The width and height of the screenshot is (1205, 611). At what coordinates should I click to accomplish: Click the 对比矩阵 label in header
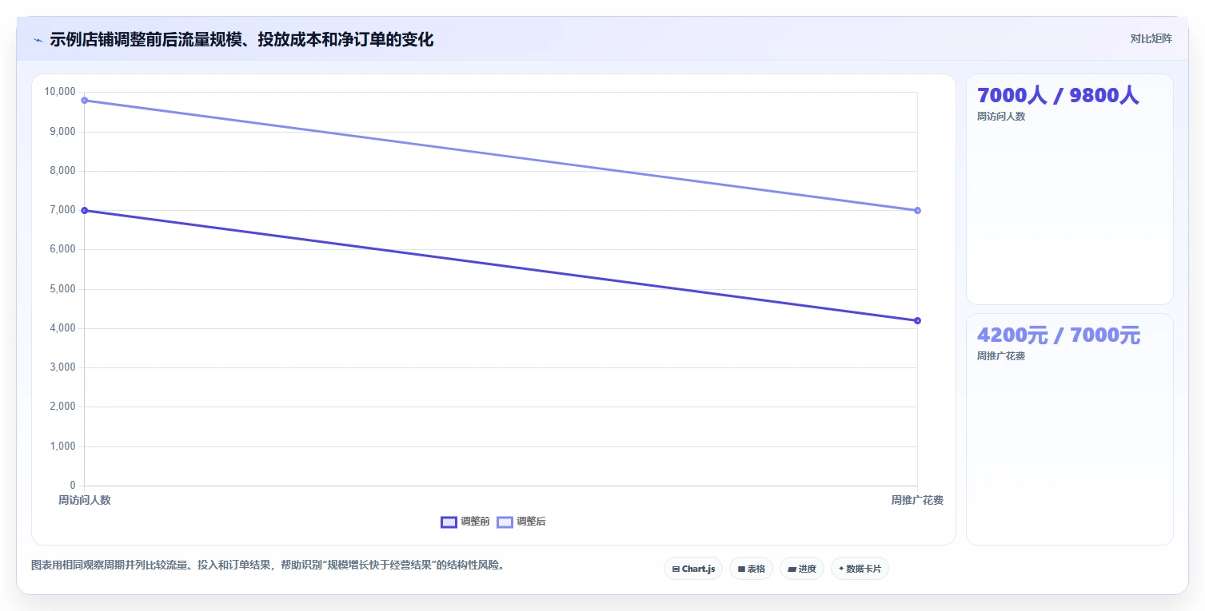click(1151, 39)
